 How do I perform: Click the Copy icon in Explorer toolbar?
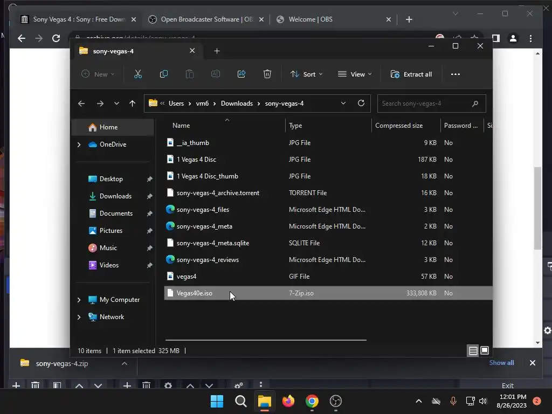(164, 74)
